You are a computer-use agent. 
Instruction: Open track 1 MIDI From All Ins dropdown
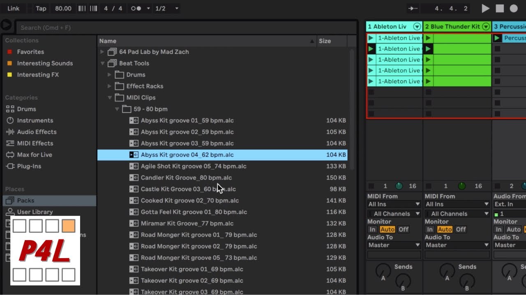pyautogui.click(x=394, y=204)
